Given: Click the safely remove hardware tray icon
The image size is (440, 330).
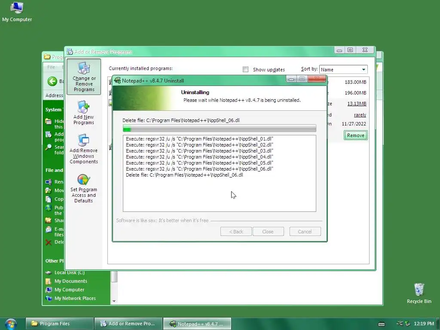Looking at the screenshot, I should (407, 324).
